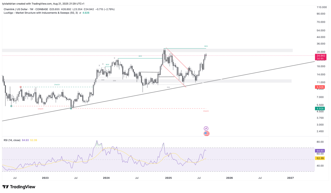Screen dimensions: 331x193
Task: Select the 2025 label on time axis
Action: point(169,178)
